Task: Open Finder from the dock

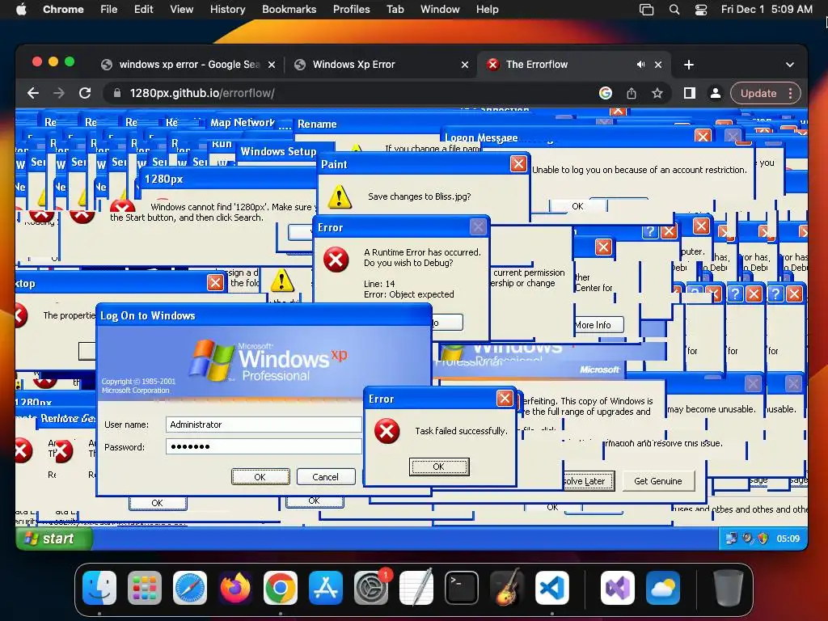Action: tap(99, 588)
